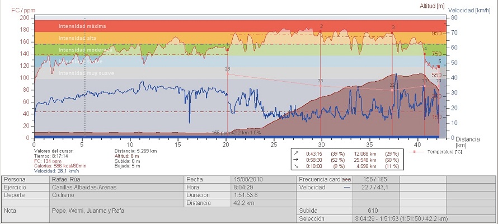The width and height of the screenshot is (498, 224).
Task: Click the 'Ejercicio' row label
Action: tap(26, 188)
